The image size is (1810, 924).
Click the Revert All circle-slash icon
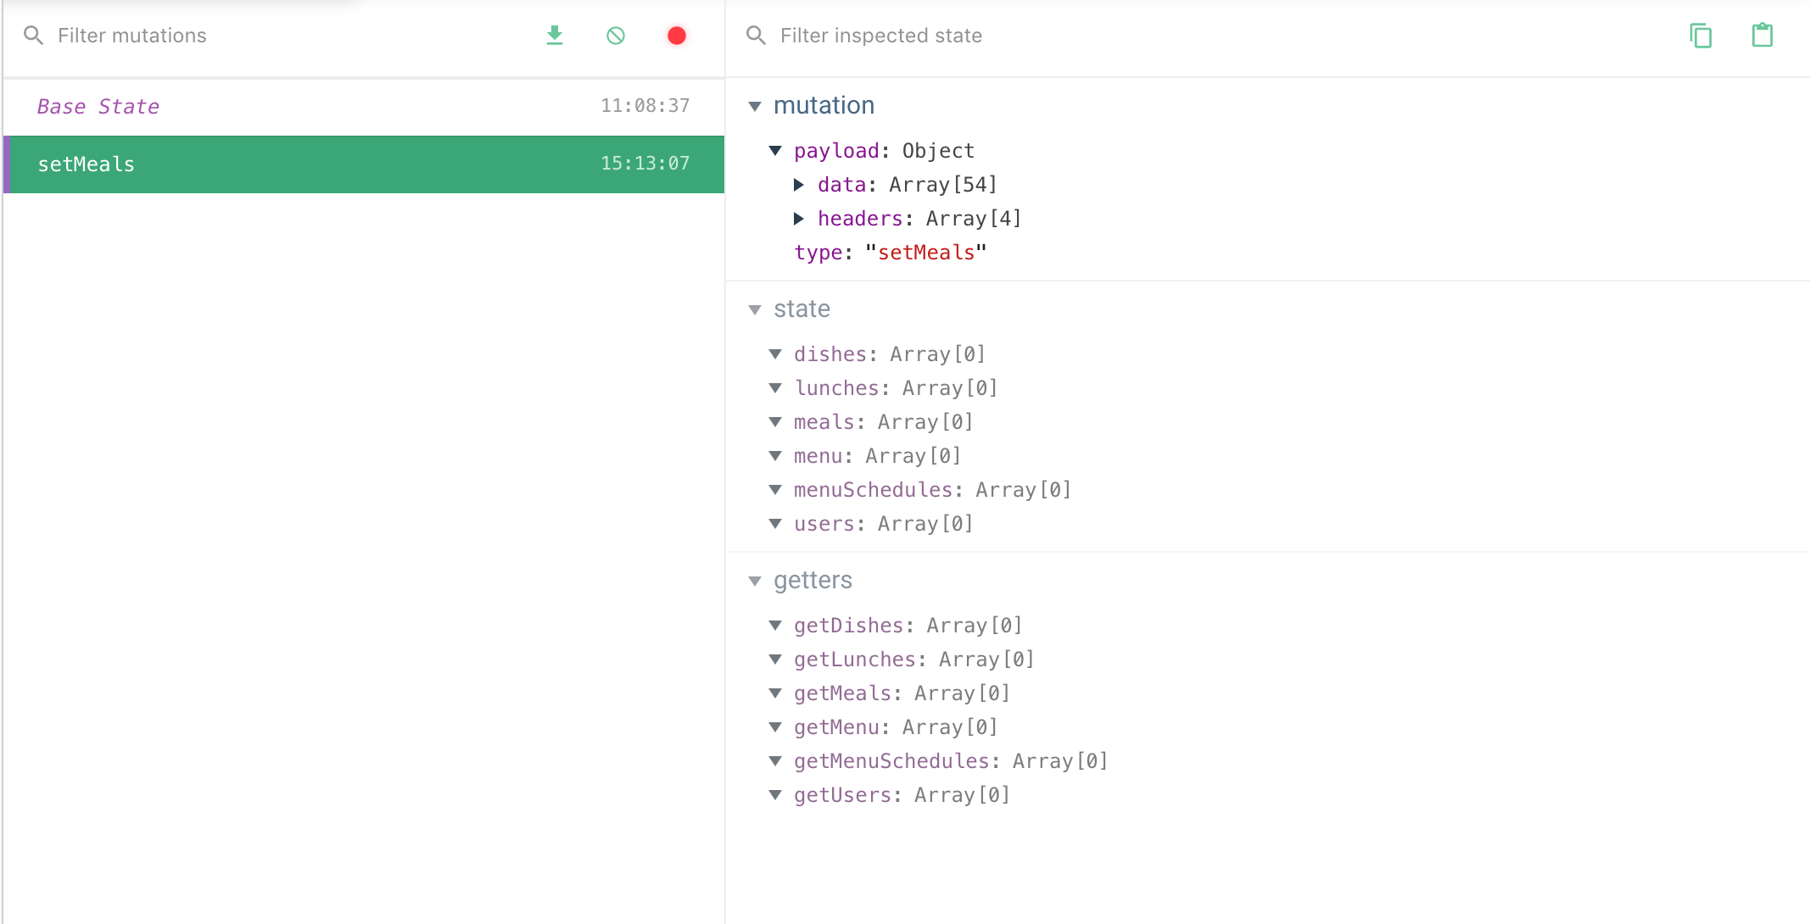(x=616, y=36)
